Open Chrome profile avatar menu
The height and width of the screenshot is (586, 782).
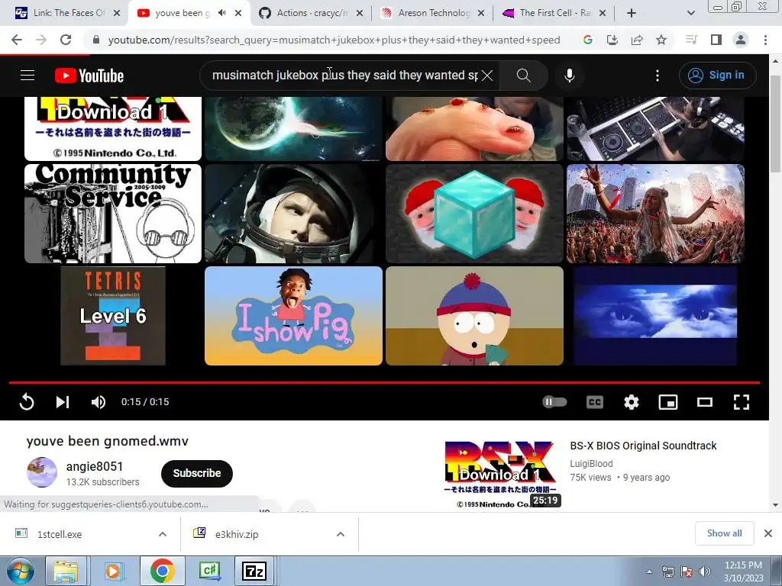[741, 40]
